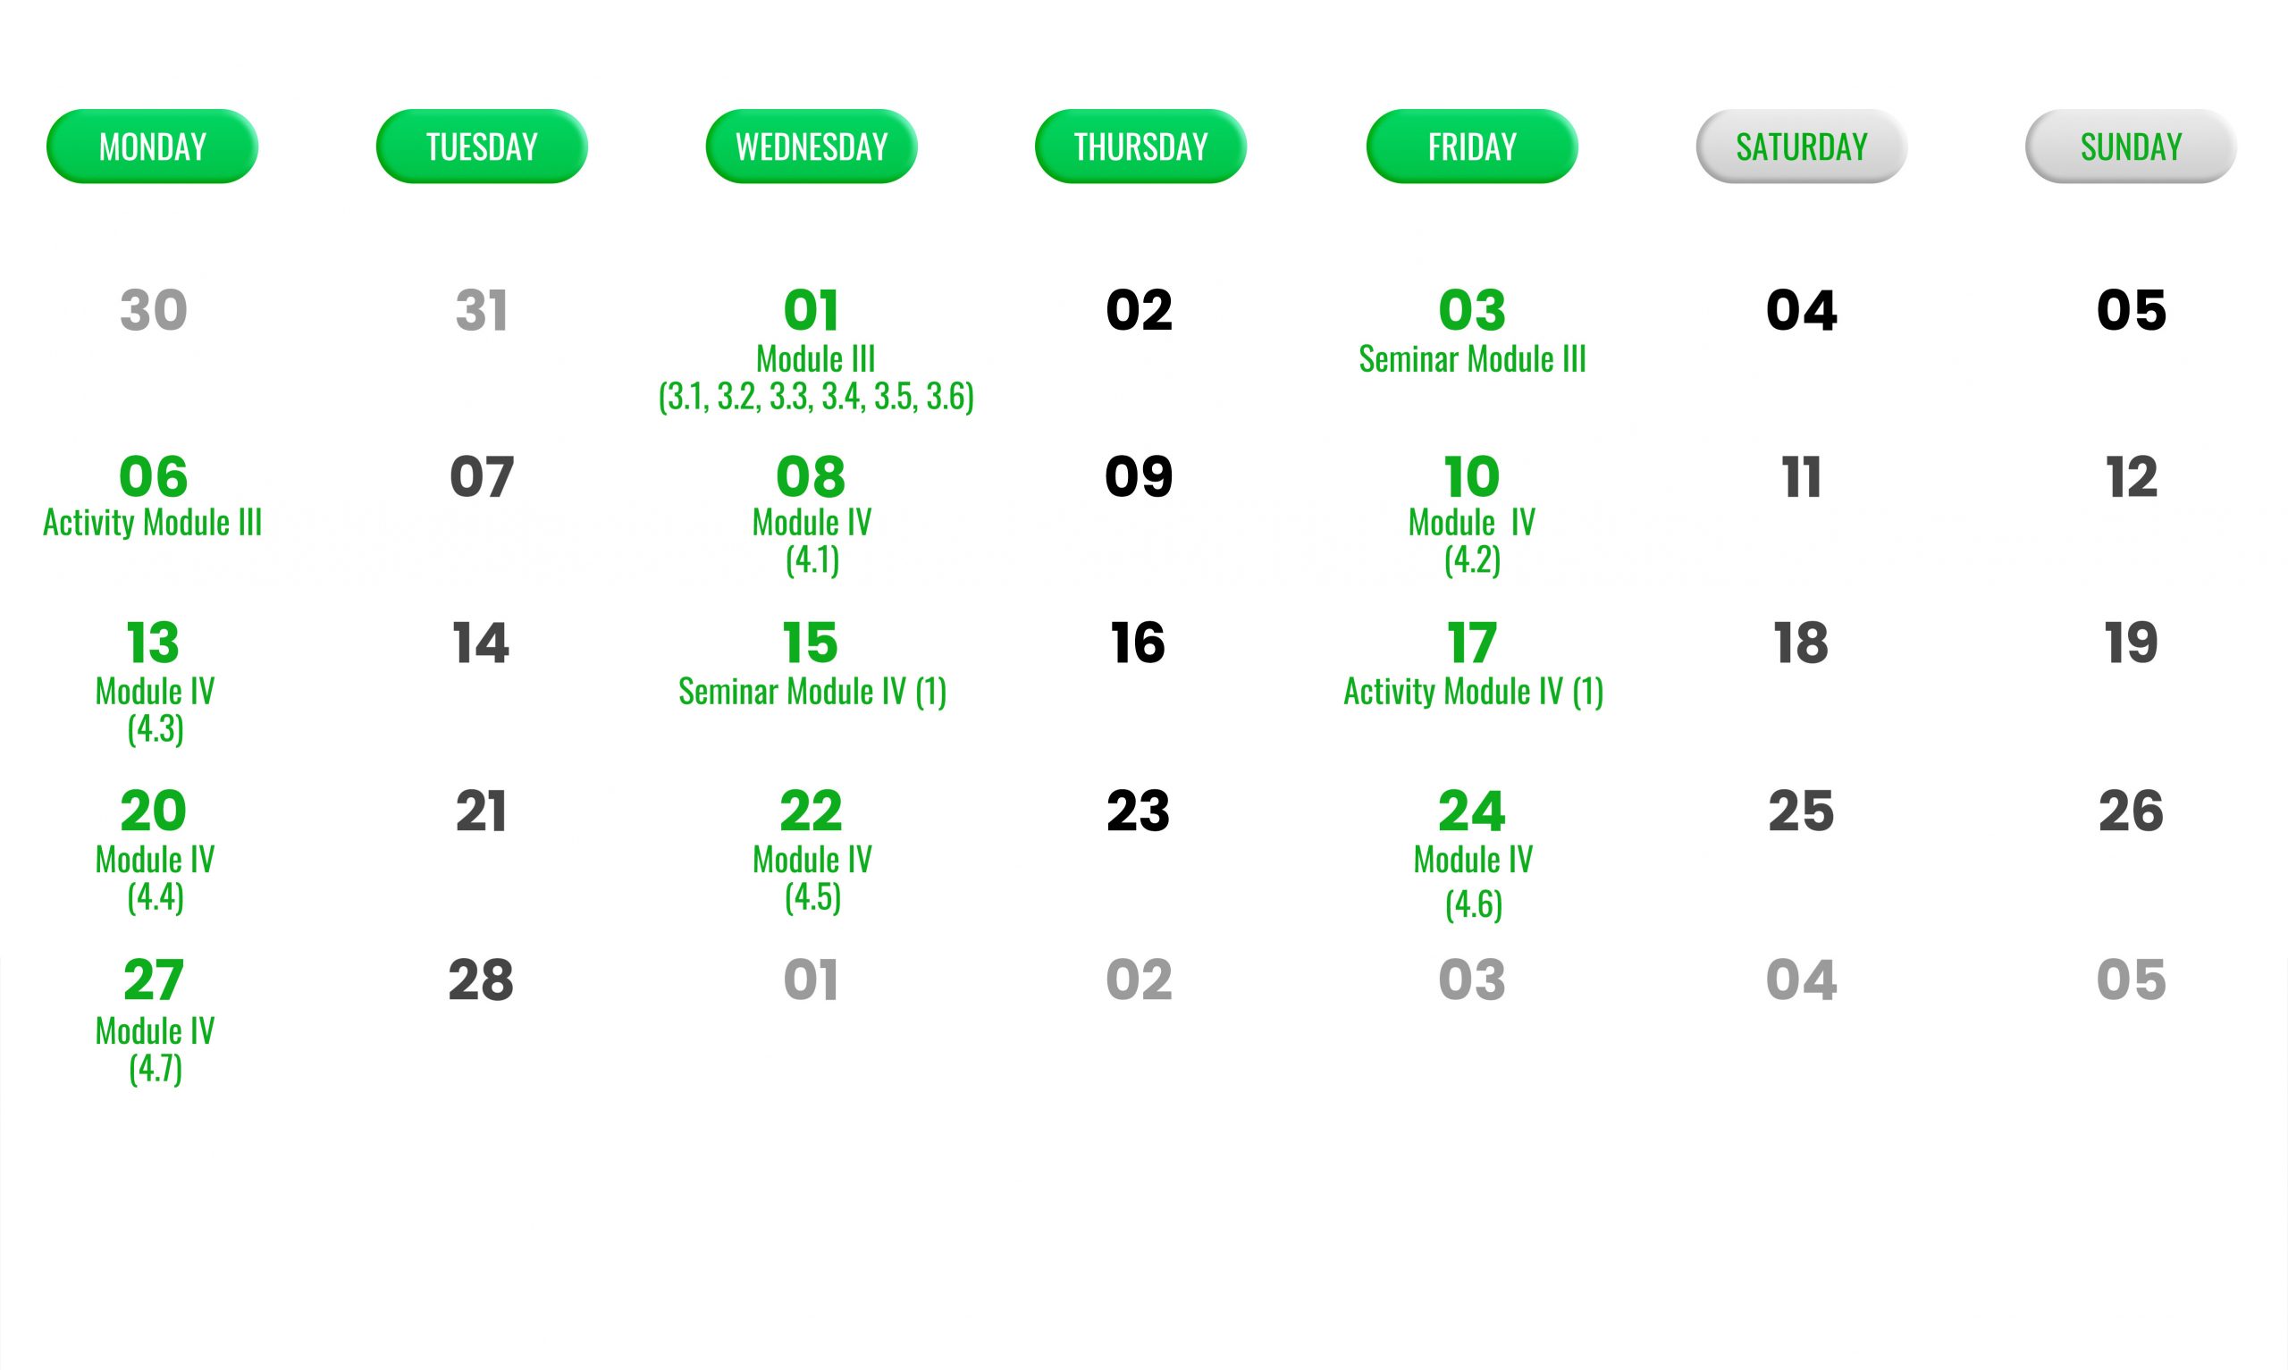This screenshot has width=2288, height=1370.
Task: Click the gray SUNDAY pill
Action: [2131, 147]
